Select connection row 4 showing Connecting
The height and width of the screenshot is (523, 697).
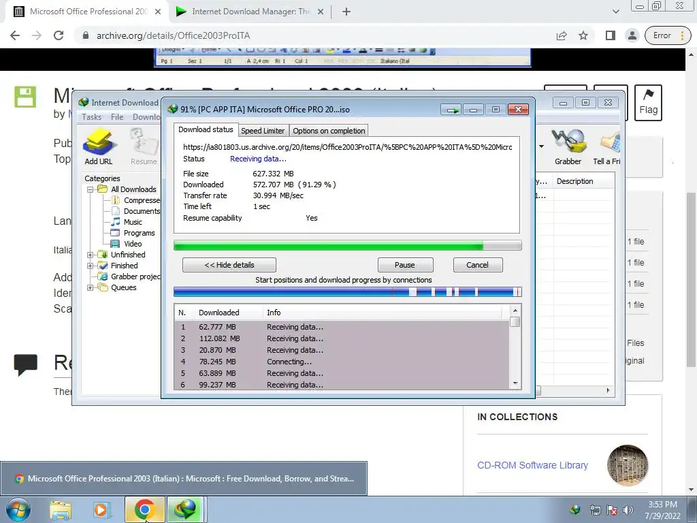coord(342,362)
